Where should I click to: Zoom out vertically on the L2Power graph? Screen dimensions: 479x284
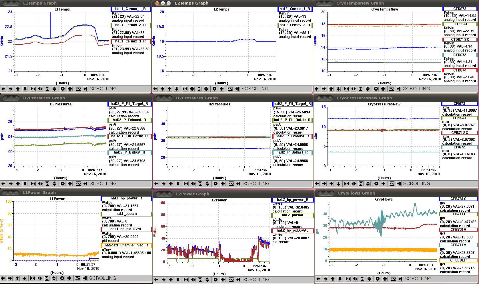[207, 280]
